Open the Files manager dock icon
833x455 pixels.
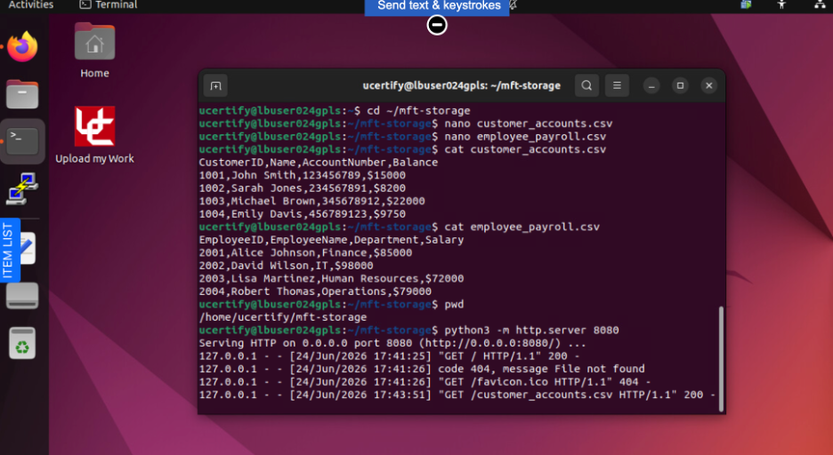pyautogui.click(x=22, y=94)
